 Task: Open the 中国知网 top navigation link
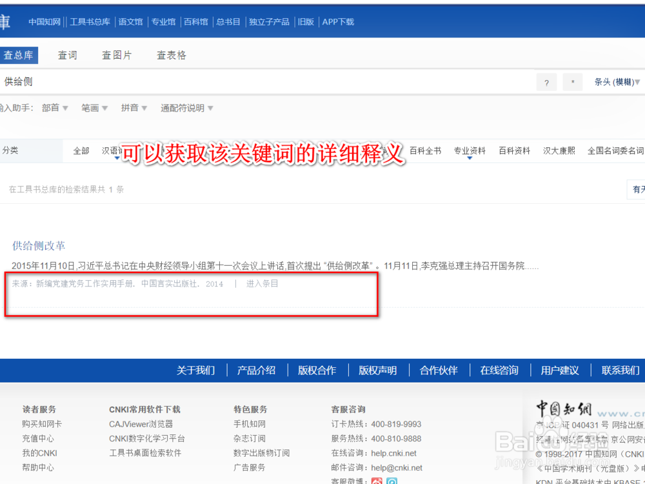pos(45,22)
